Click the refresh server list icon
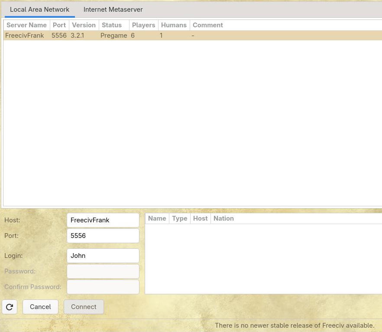This screenshot has width=382, height=332. point(10,307)
